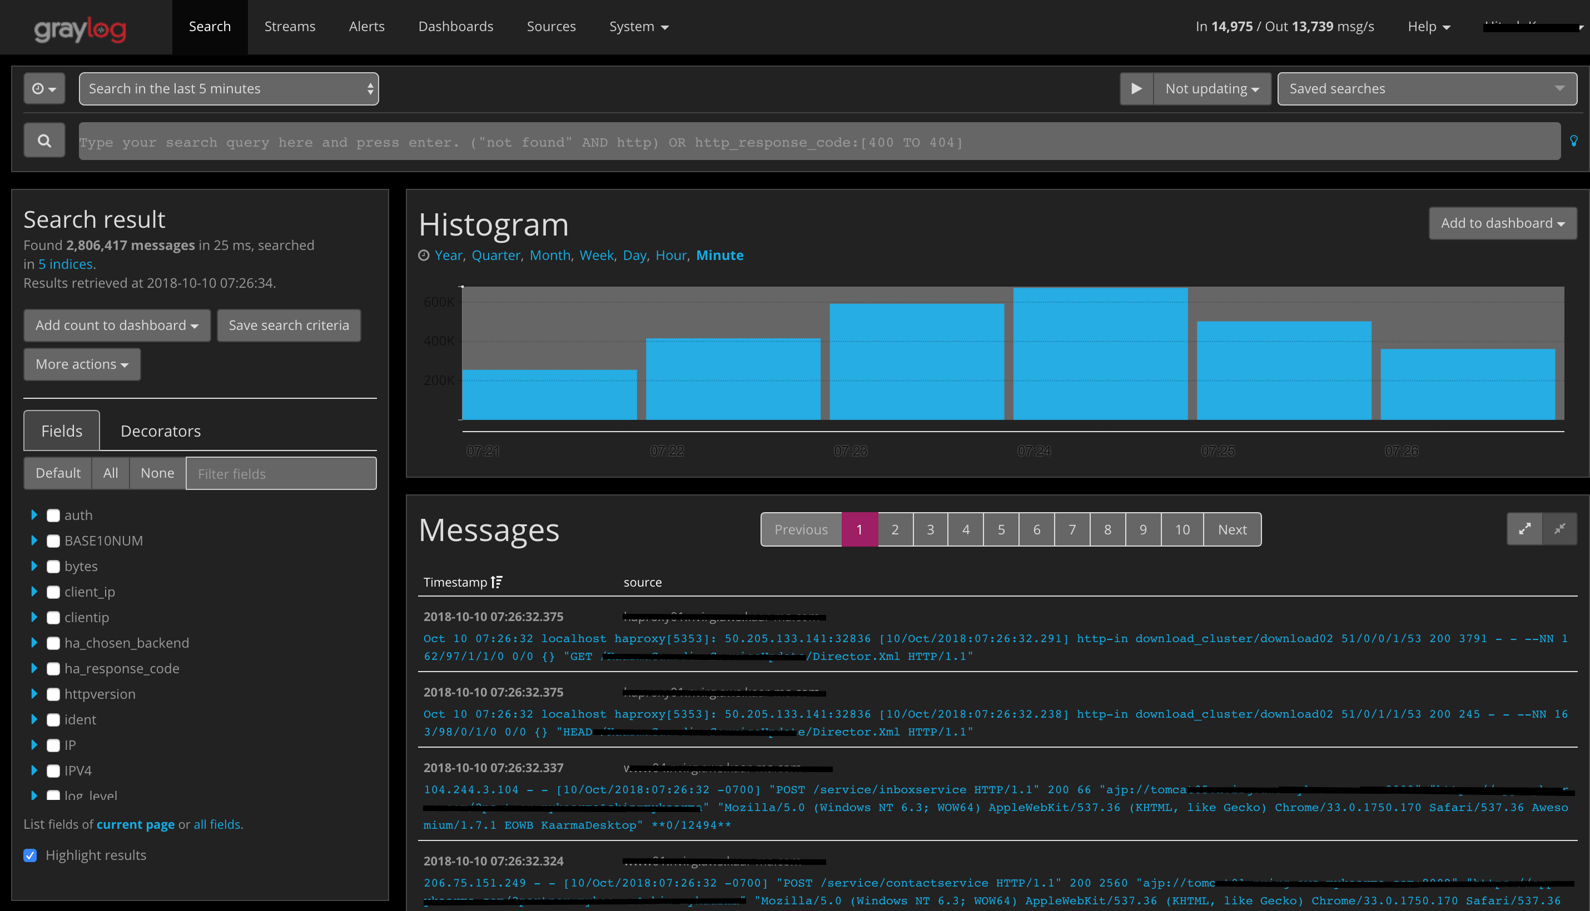Click the play icon to resume updating
1590x911 pixels.
(1136, 88)
